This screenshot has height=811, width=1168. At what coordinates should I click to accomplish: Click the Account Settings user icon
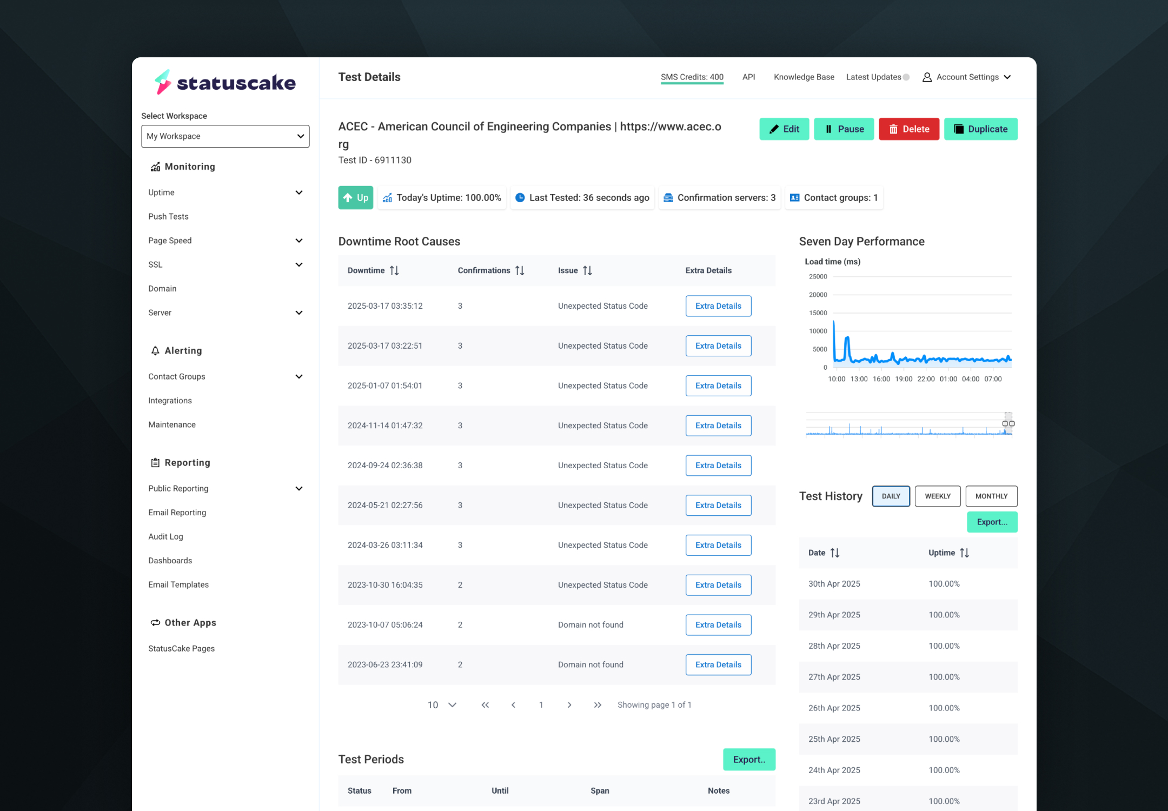pyautogui.click(x=927, y=77)
